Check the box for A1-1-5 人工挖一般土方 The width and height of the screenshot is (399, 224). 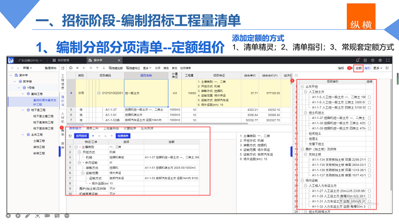(x=369, y=97)
